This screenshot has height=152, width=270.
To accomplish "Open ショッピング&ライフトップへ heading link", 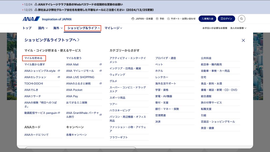I will click(52, 40).
